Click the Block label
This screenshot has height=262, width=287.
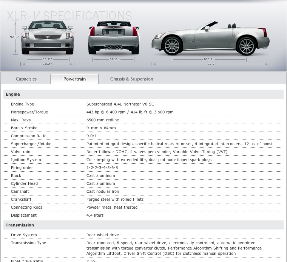(x=16, y=175)
